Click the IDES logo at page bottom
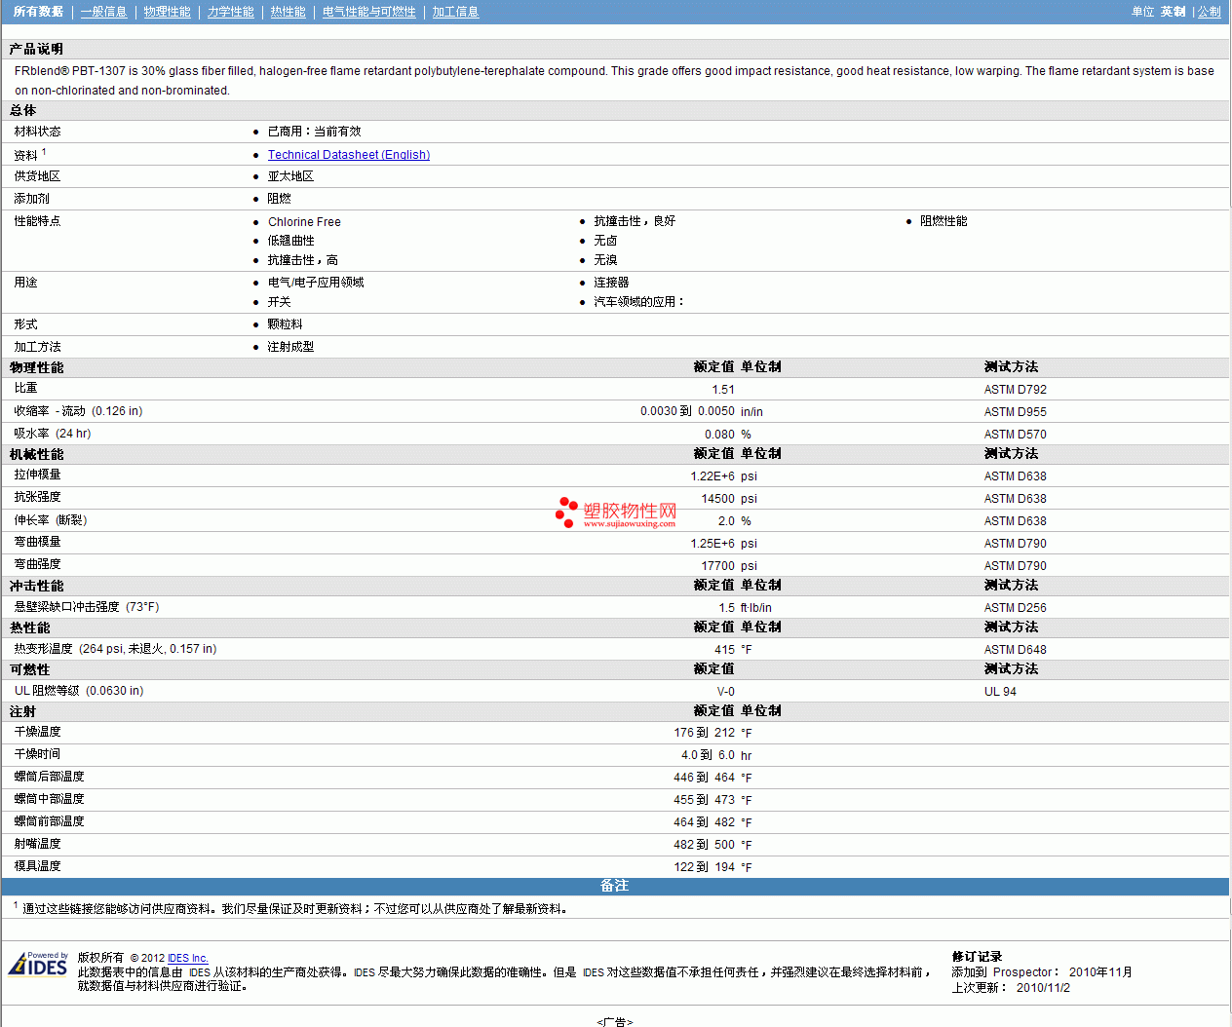The image size is (1232, 1027). pyautogui.click(x=38, y=965)
